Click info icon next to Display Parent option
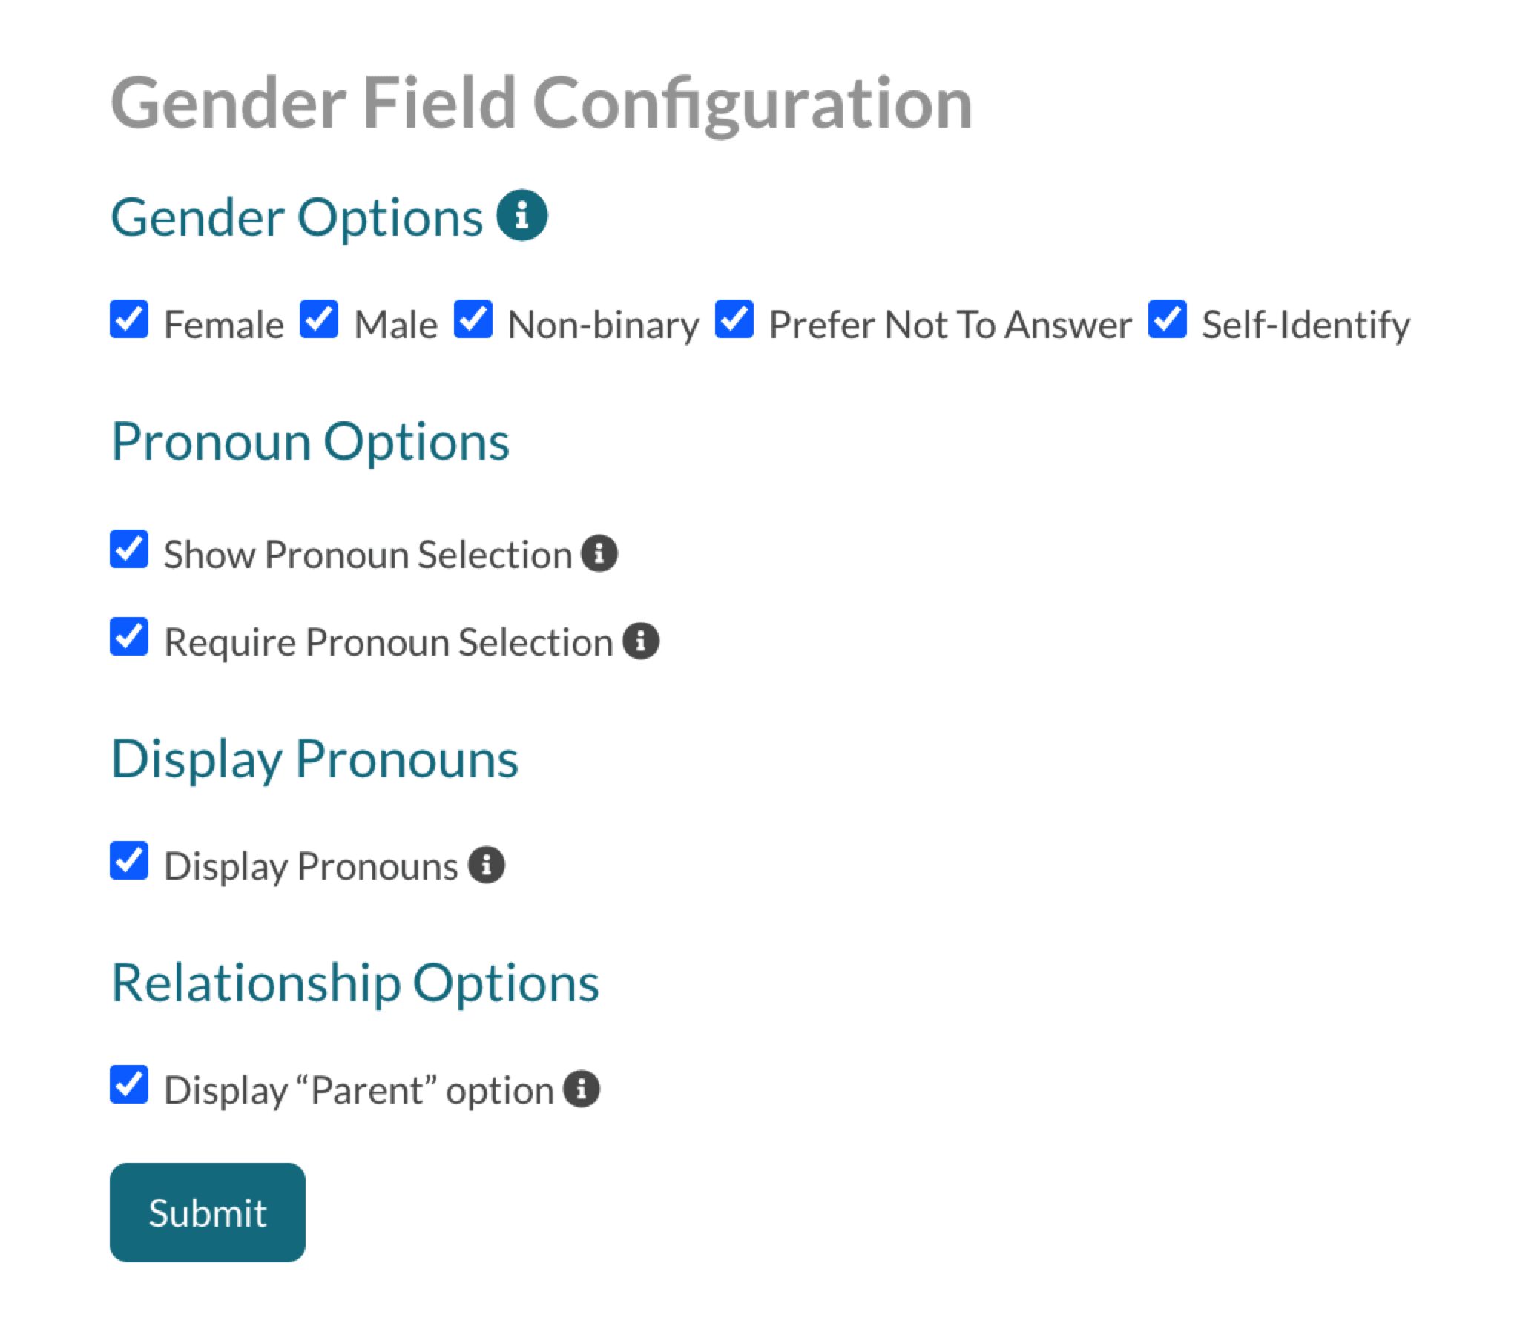This screenshot has height=1332, width=1540. [582, 1089]
